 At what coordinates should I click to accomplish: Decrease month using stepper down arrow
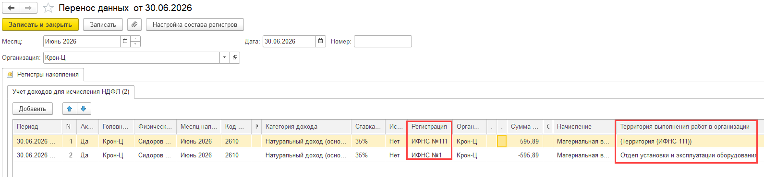[135, 44]
